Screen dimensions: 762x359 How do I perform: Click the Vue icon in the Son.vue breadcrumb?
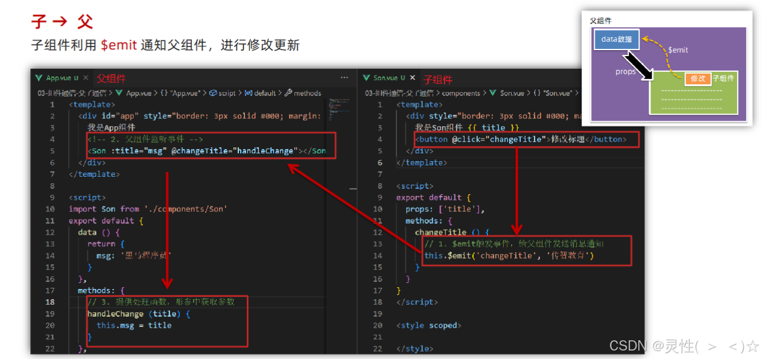click(492, 92)
